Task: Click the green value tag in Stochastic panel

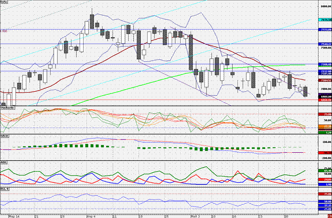Action: (325, 132)
